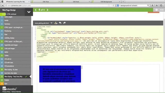Click the preview box scrollbar beside blue text
The image size is (165, 93).
pyautogui.click(x=82, y=67)
